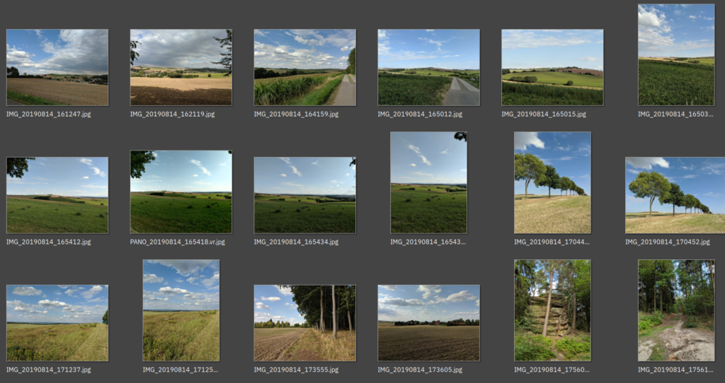Click the truncated file name IMG_20190814_17125...
The height and width of the screenshot is (383, 725).
181,370
